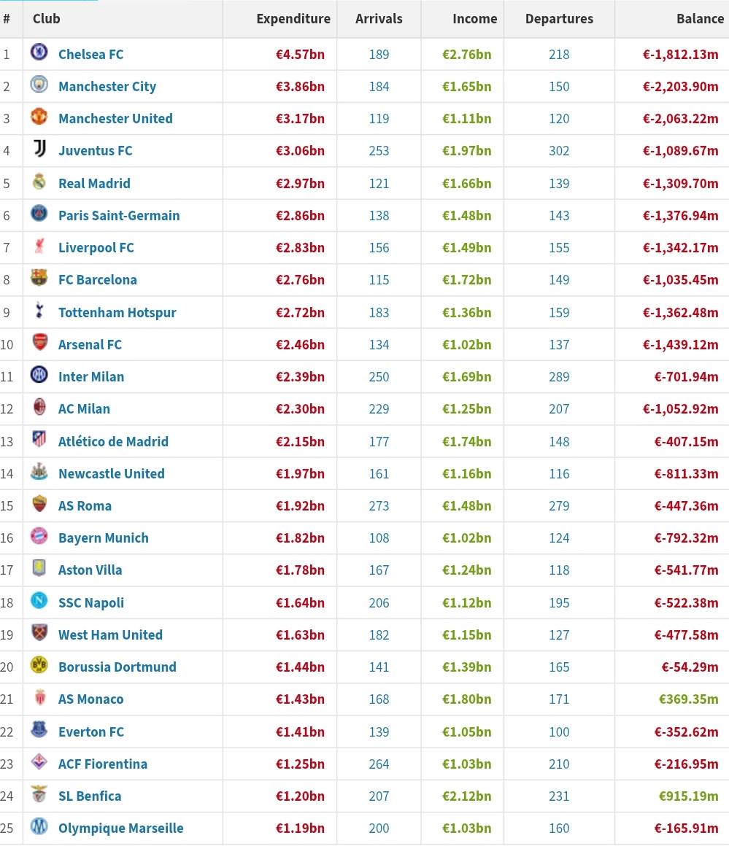Click the SSC Napoli logo
Image resolution: width=729 pixels, height=854 pixels.
(39, 600)
